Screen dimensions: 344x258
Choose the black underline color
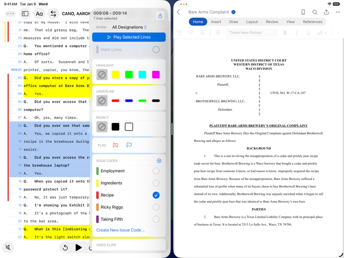(x=156, y=101)
